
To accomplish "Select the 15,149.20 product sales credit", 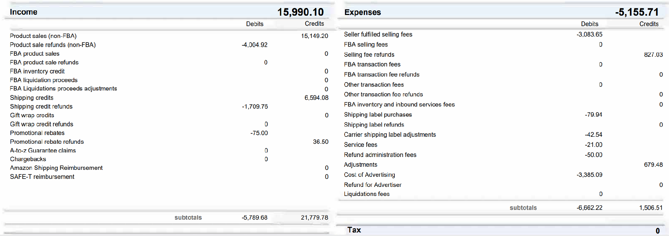I will [314, 36].
